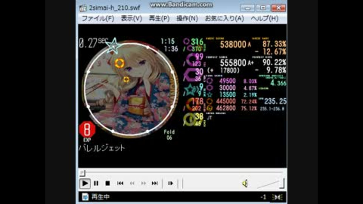Open the ヘルプ(H) menu
This screenshot has height=204, width=363.
[x=264, y=19]
